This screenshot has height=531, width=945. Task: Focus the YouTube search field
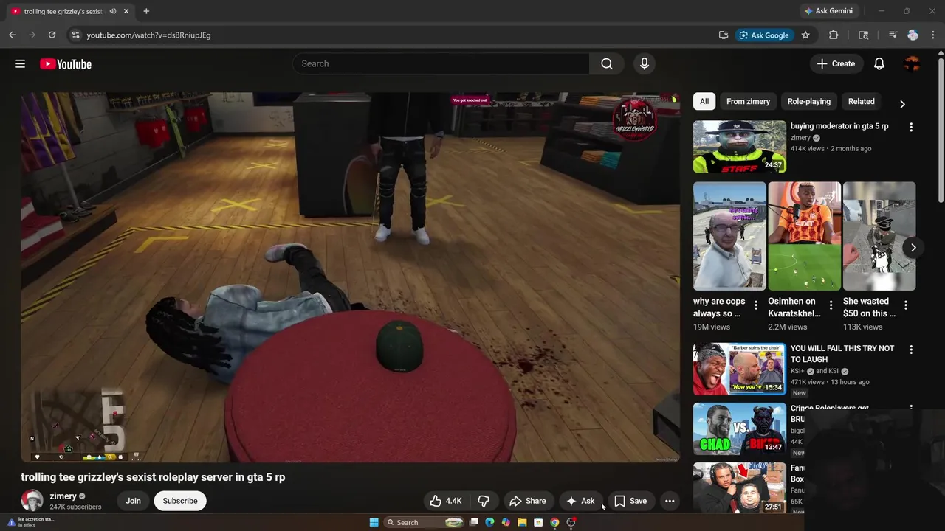[x=441, y=64]
